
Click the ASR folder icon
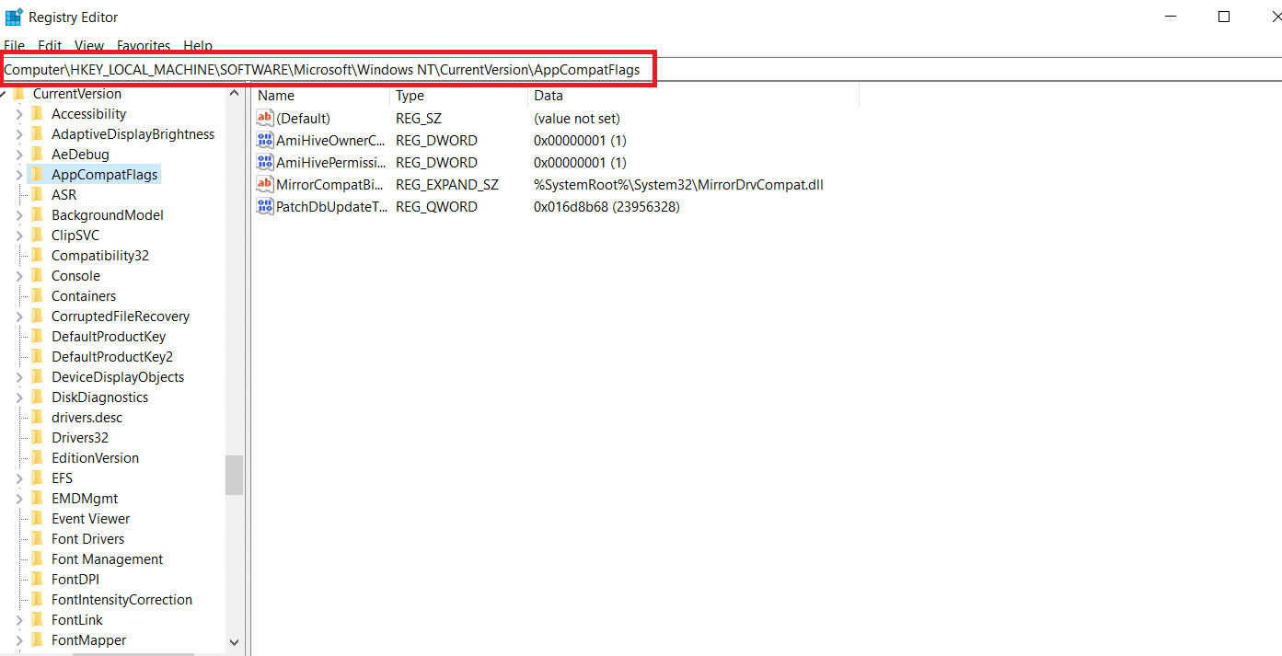[37, 194]
